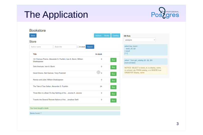203x135 pixels.
Task: Click the In stock column header
Action: (99, 54)
